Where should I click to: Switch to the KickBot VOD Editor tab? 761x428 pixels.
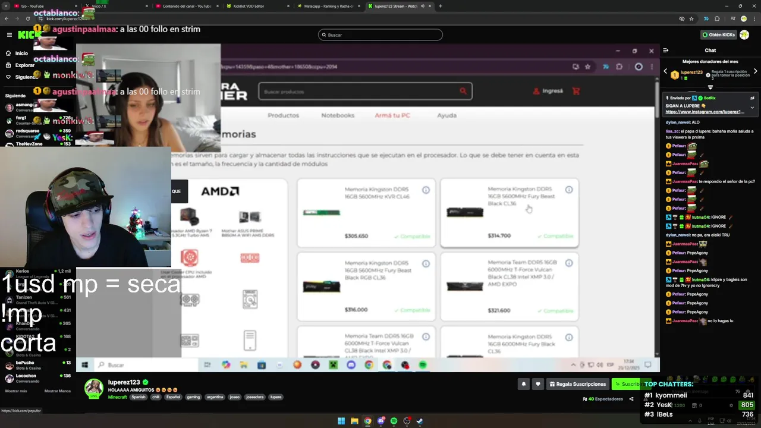[x=256, y=6]
